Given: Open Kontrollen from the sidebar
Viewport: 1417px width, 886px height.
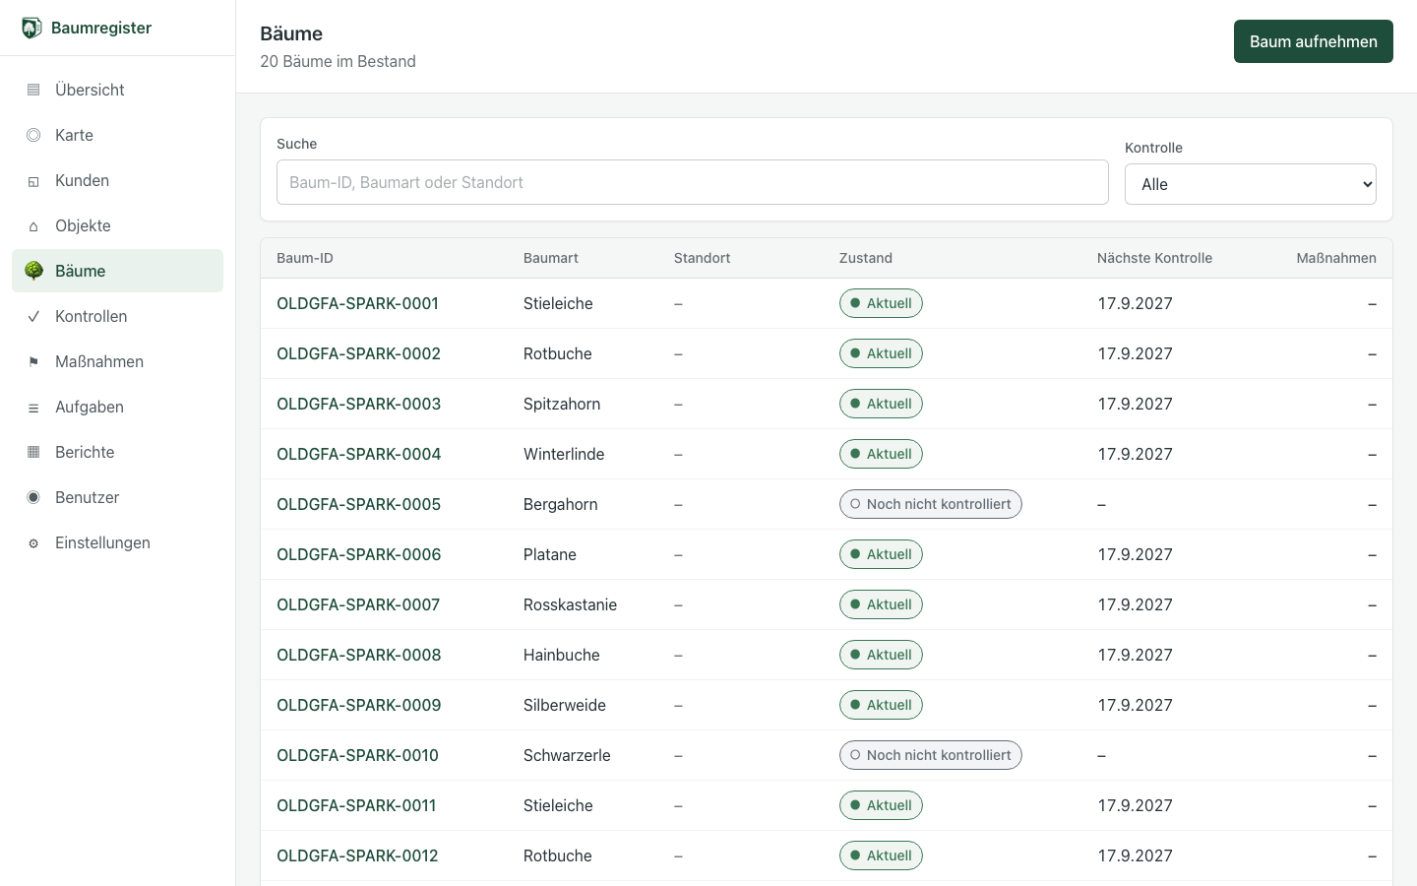Looking at the screenshot, I should (x=118, y=316).
